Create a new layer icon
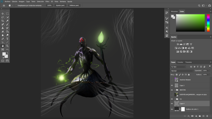Screen dimensions: 212x119 pos(203,116)
